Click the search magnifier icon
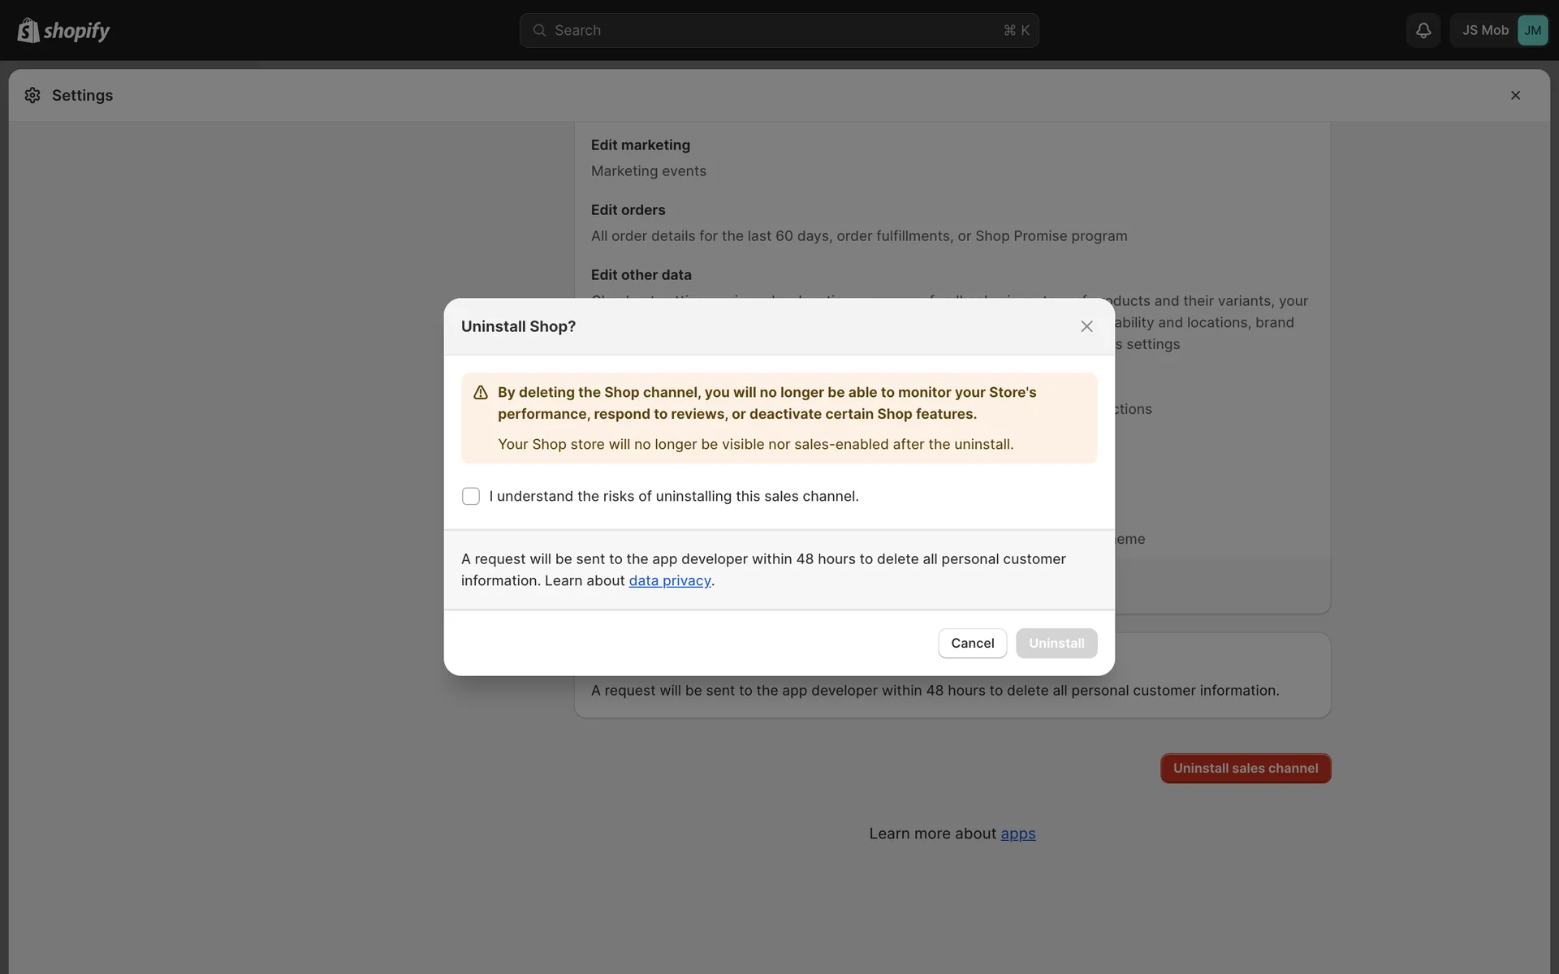The image size is (1559, 974). click(539, 31)
